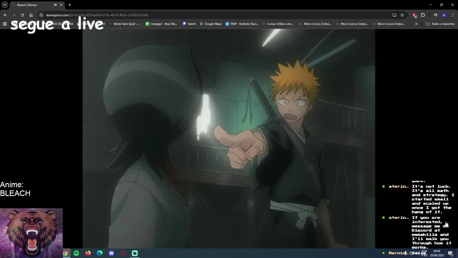Go back to the previous page
Image resolution: width=458 pixels, height=258 pixels.
pos(5,15)
